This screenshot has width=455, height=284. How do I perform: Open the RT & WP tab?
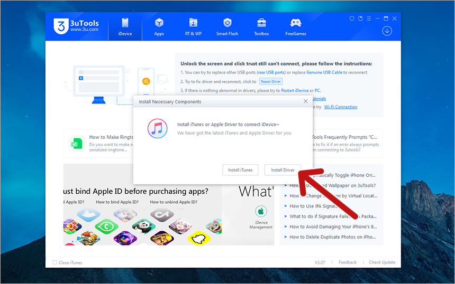tap(193, 26)
